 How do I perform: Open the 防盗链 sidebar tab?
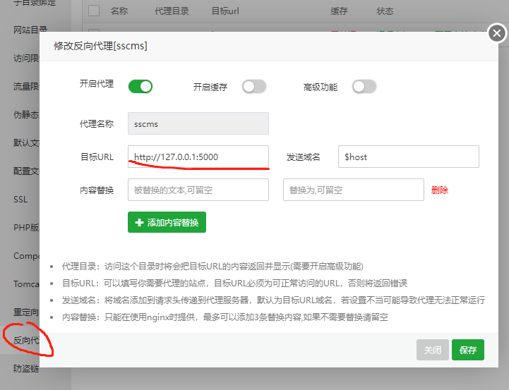click(26, 368)
